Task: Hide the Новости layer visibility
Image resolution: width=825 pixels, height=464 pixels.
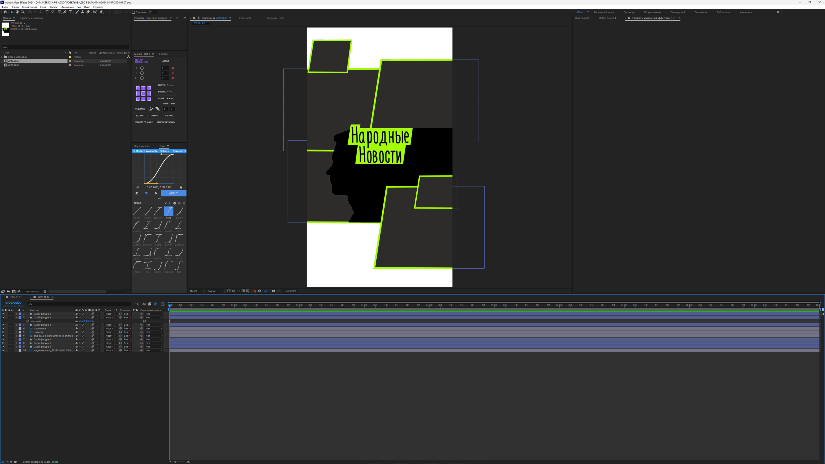Action: 3,332
